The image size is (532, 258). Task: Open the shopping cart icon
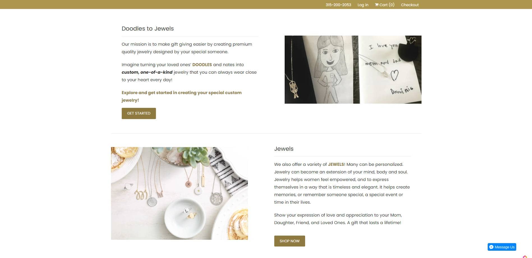point(377,5)
